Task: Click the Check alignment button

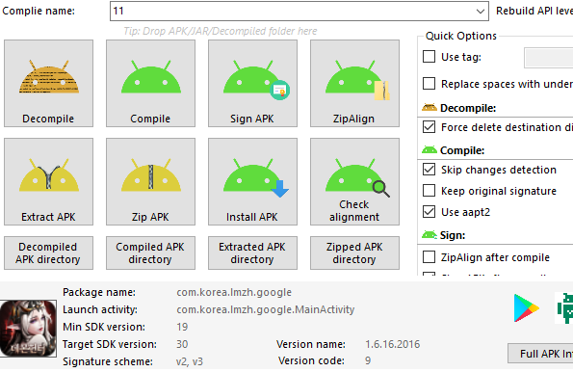Action: pos(354,181)
